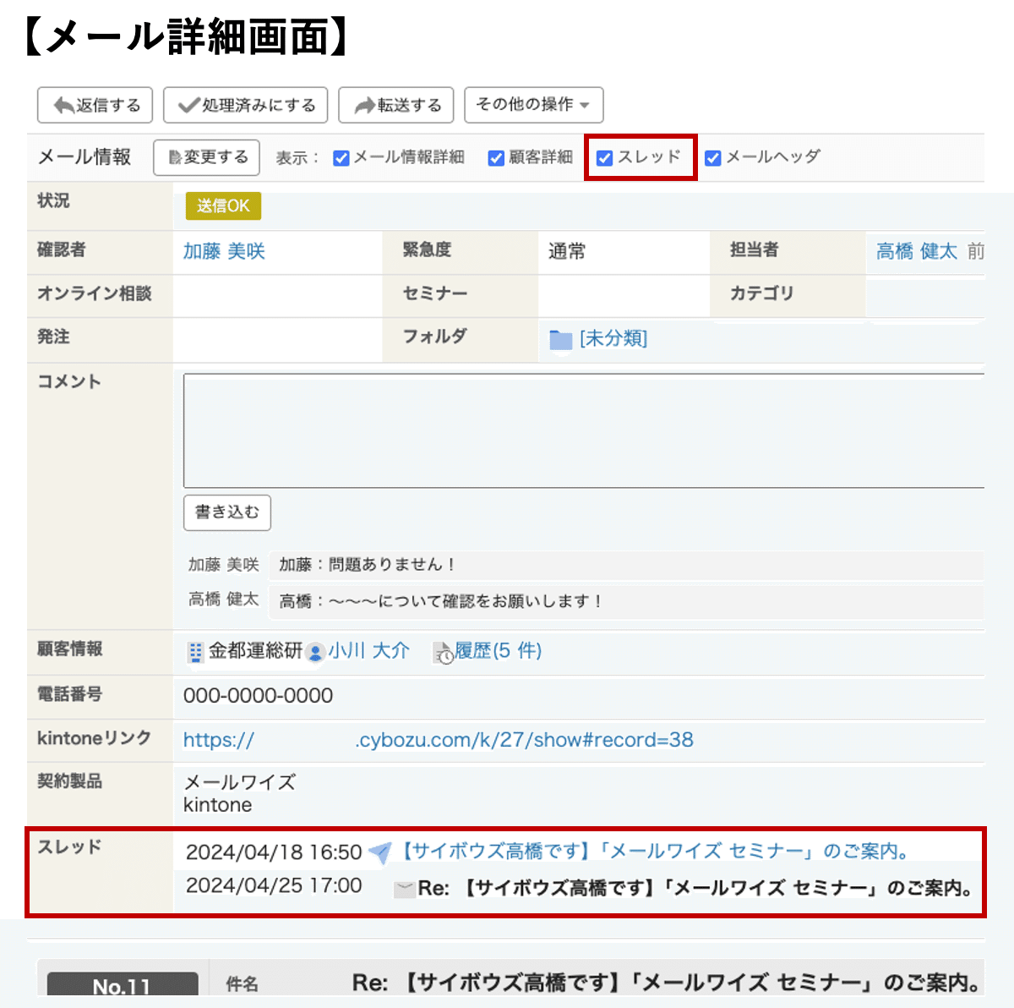1014x1008 pixels.
Task: Click inside the comment text area
Action: (x=583, y=430)
